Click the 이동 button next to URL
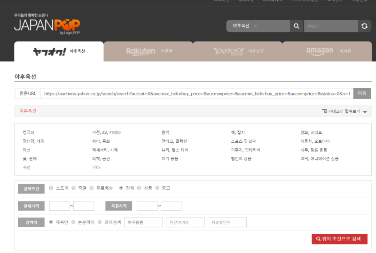376x253 pixels. (x=362, y=93)
